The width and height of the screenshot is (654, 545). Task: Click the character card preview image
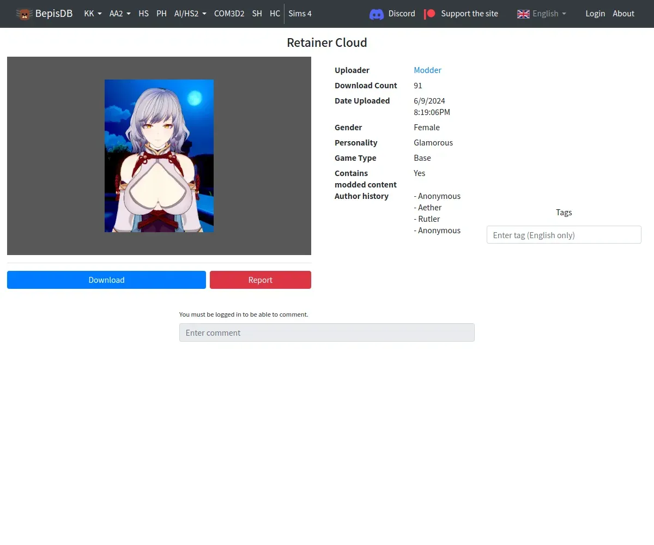(x=159, y=156)
